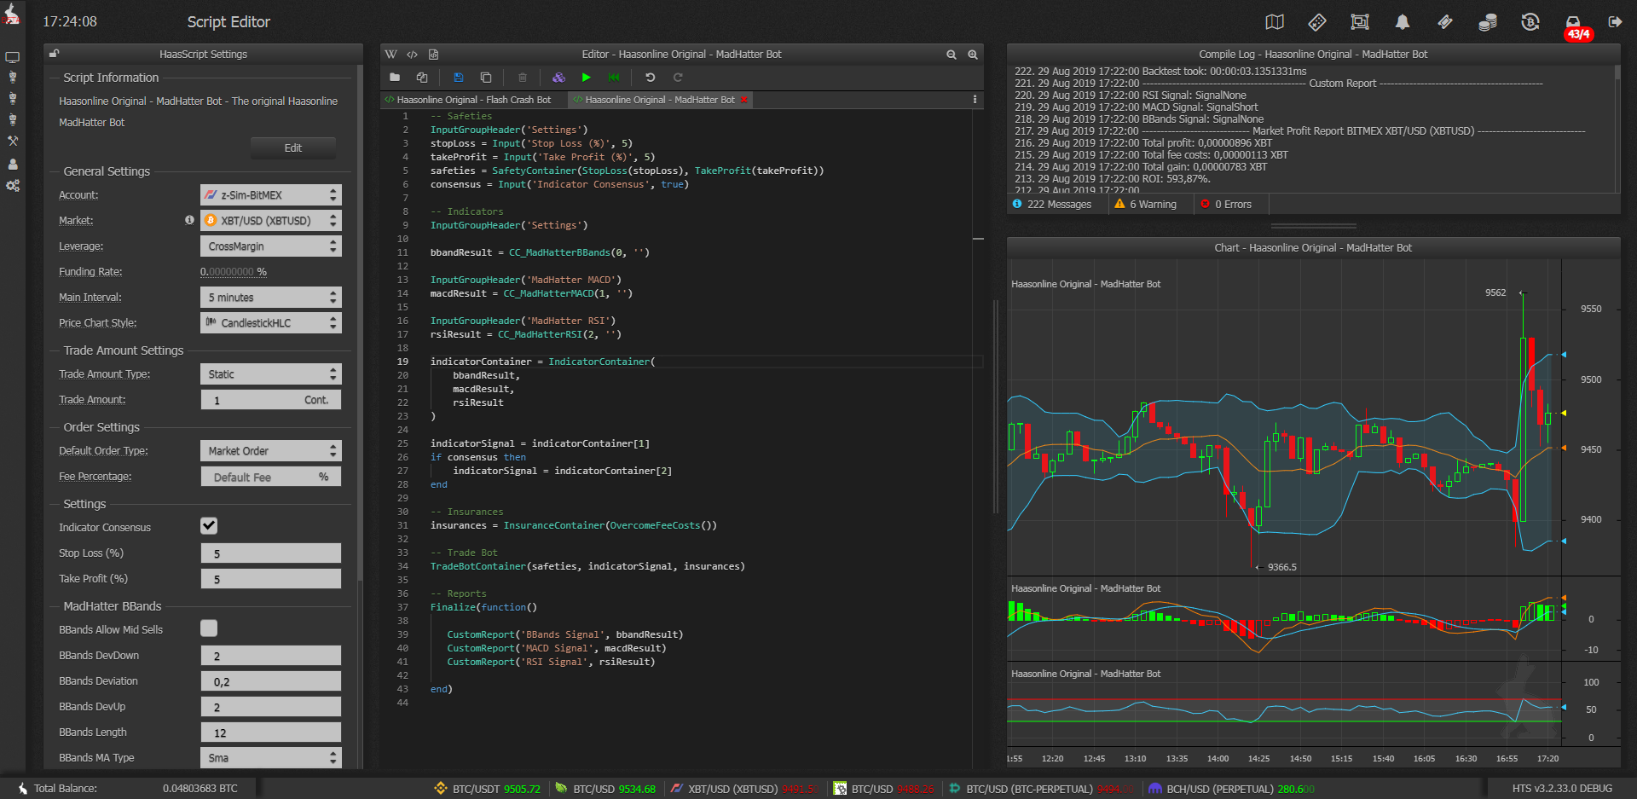Click the BBands Length input field
The image size is (1637, 799).
pos(271,732)
